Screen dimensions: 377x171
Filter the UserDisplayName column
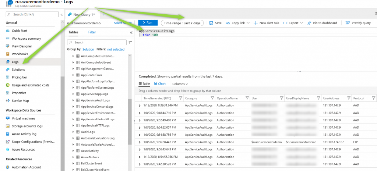click(318, 98)
